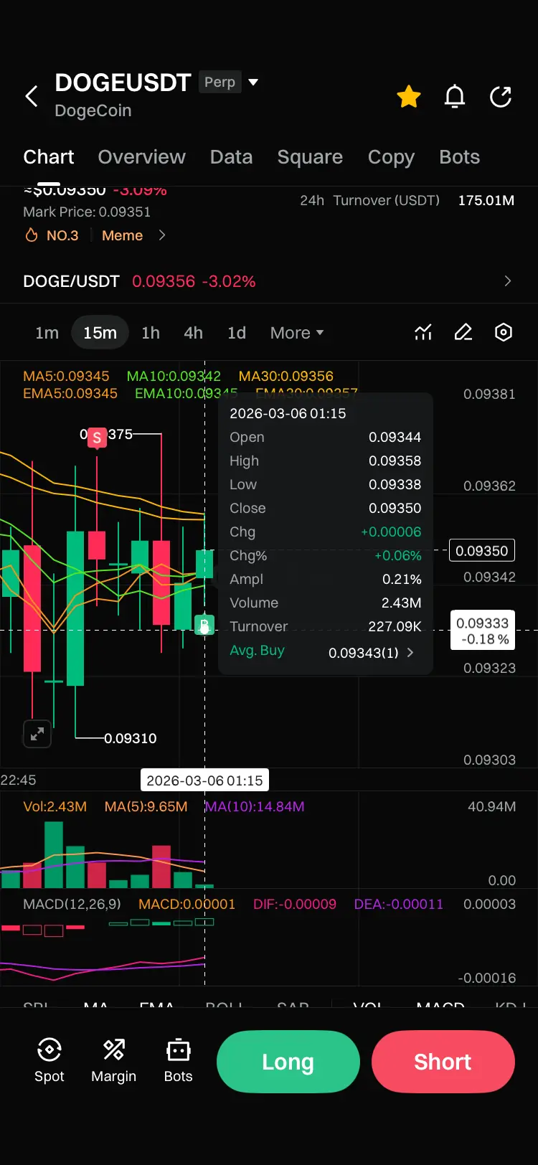
Task: Open chart settings hexagon icon
Action: [504, 332]
